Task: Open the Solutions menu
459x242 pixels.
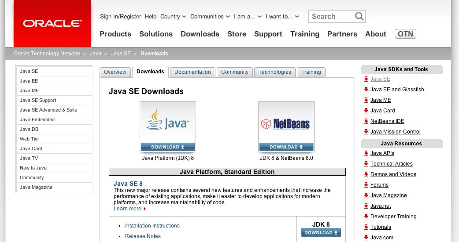Action: [156, 34]
